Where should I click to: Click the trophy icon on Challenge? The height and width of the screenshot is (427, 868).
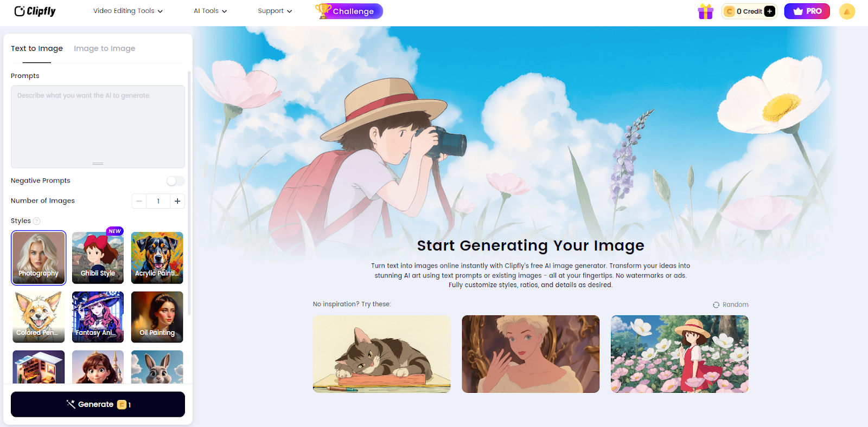pos(323,11)
